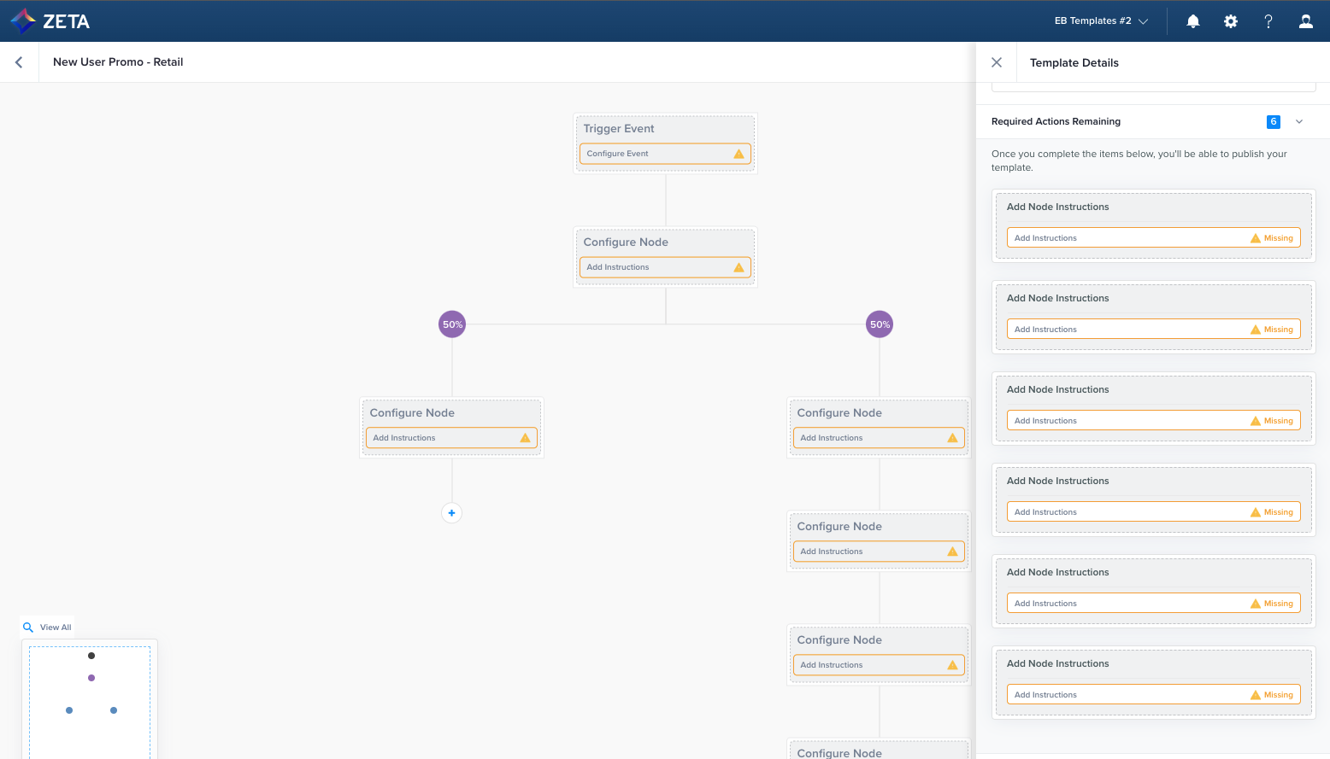Click the blue required actions count badge
The image size is (1330, 759).
pyautogui.click(x=1274, y=122)
